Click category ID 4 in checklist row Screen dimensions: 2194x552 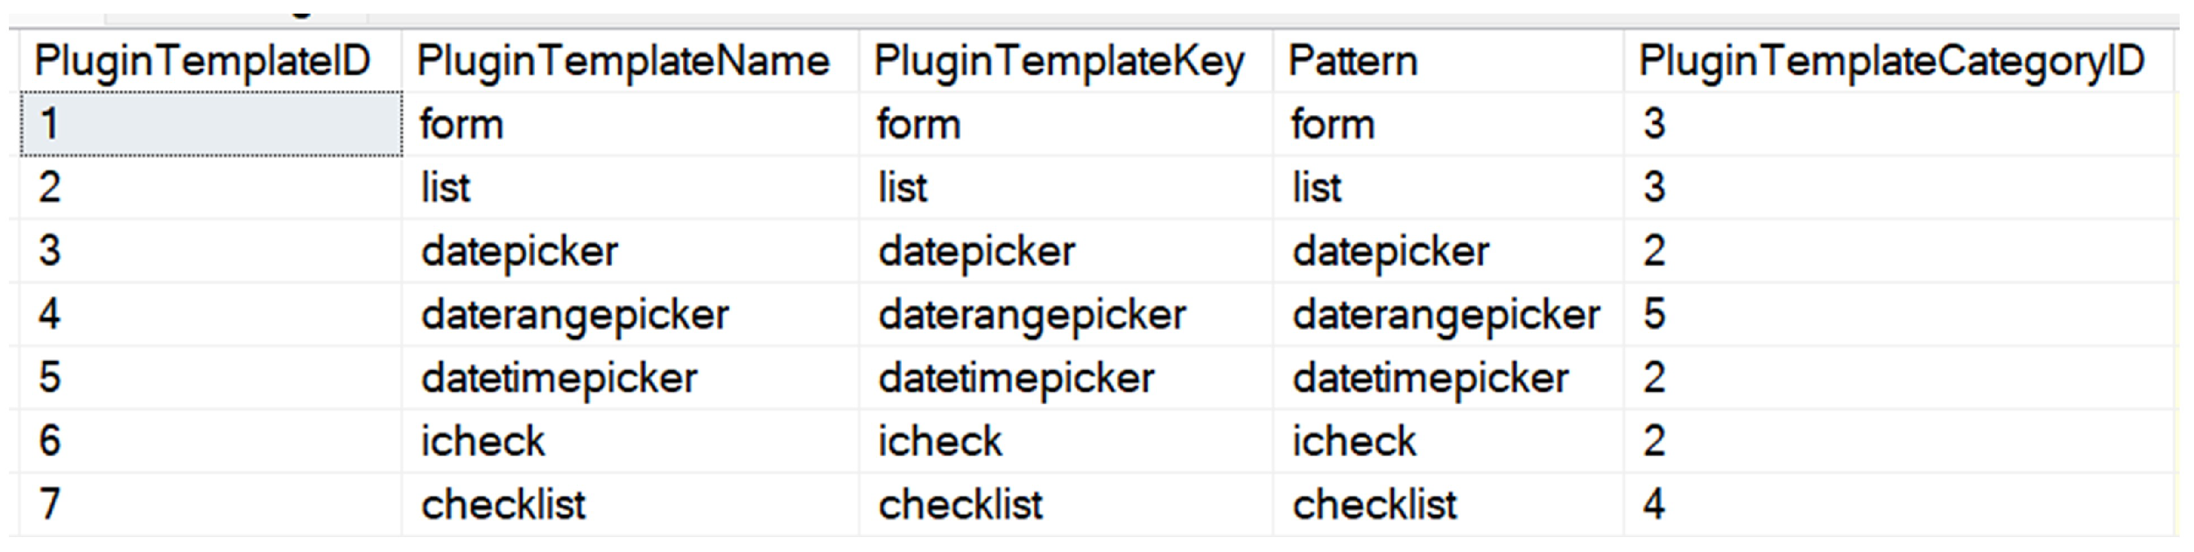coord(1654,504)
